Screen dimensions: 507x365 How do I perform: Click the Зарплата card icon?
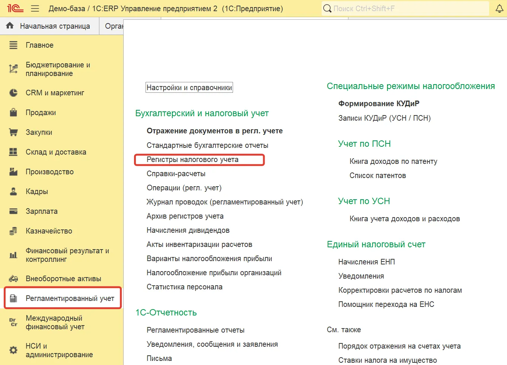pyautogui.click(x=13, y=211)
